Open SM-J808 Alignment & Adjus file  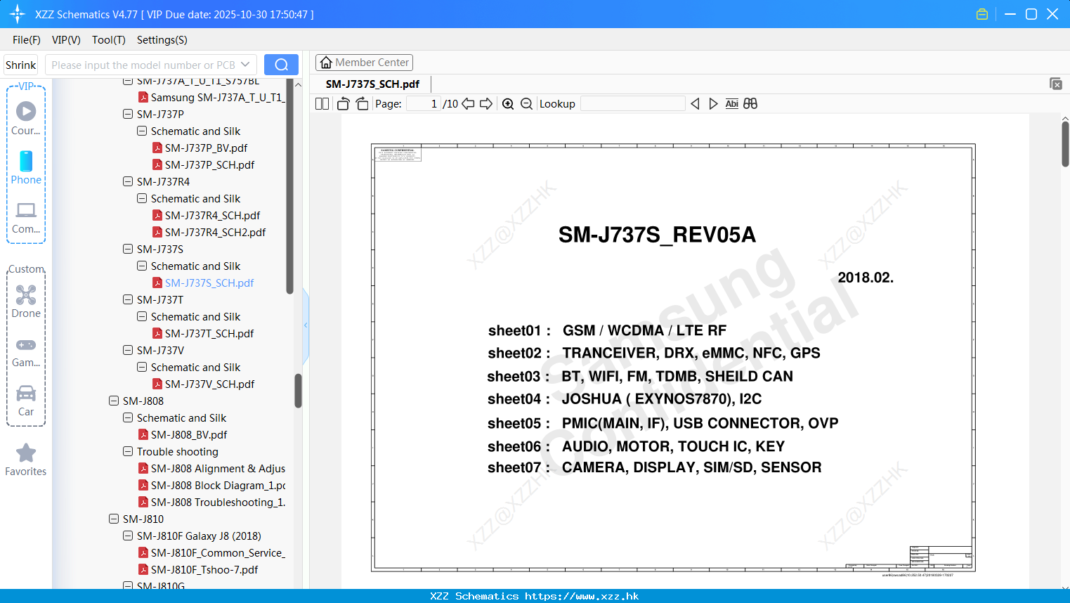tap(218, 468)
